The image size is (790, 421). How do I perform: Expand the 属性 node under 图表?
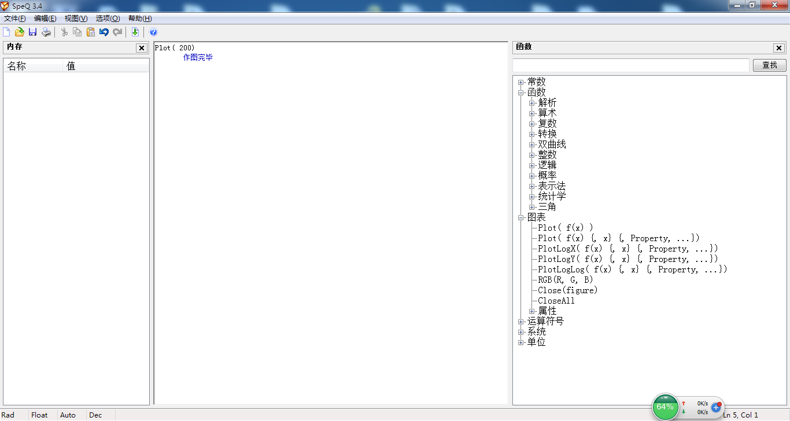533,311
